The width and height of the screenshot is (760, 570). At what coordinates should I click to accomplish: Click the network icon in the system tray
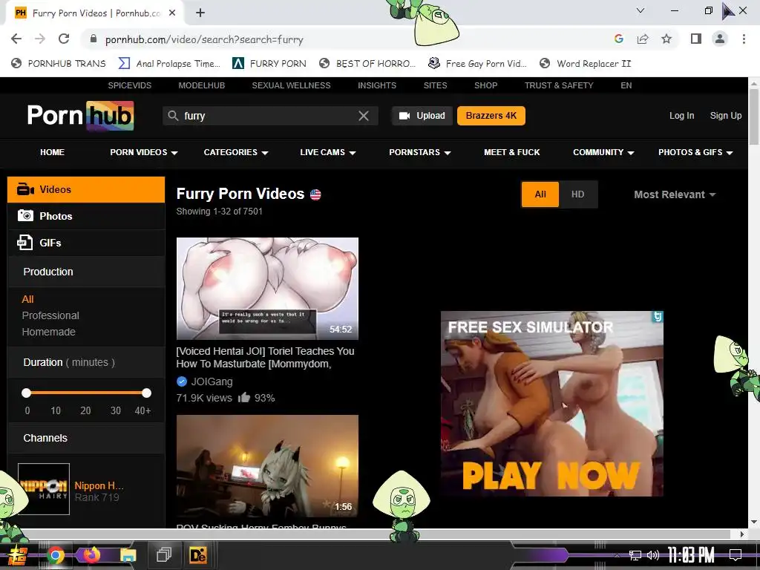(635, 555)
